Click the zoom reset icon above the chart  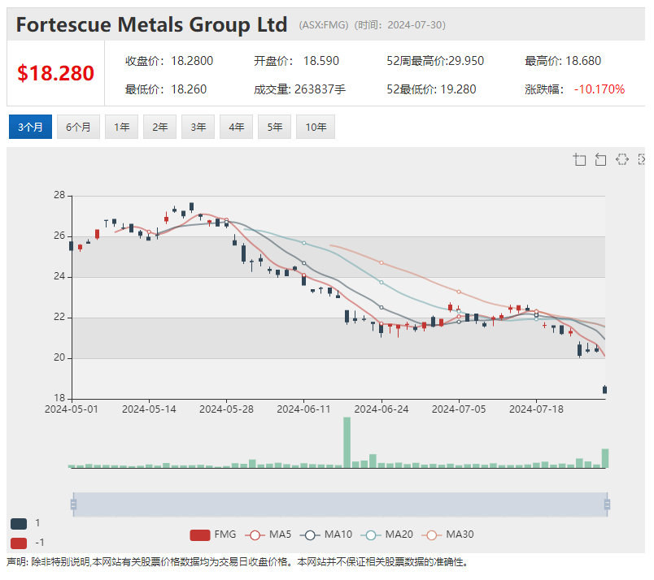(x=600, y=159)
